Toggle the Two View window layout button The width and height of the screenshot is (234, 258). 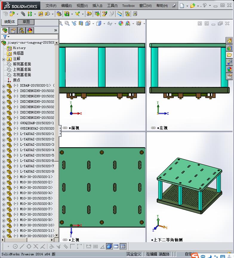[116, 246]
